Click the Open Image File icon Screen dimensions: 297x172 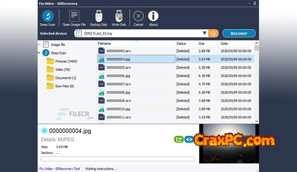(x=74, y=17)
